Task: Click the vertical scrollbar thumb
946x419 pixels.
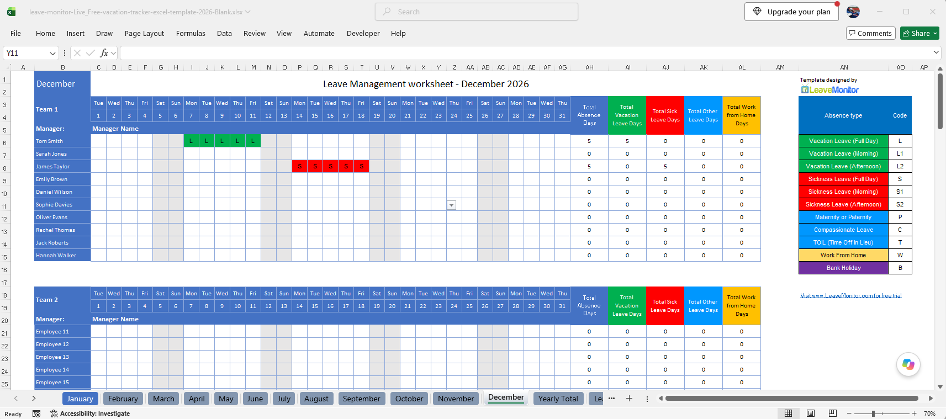Action: point(940,102)
